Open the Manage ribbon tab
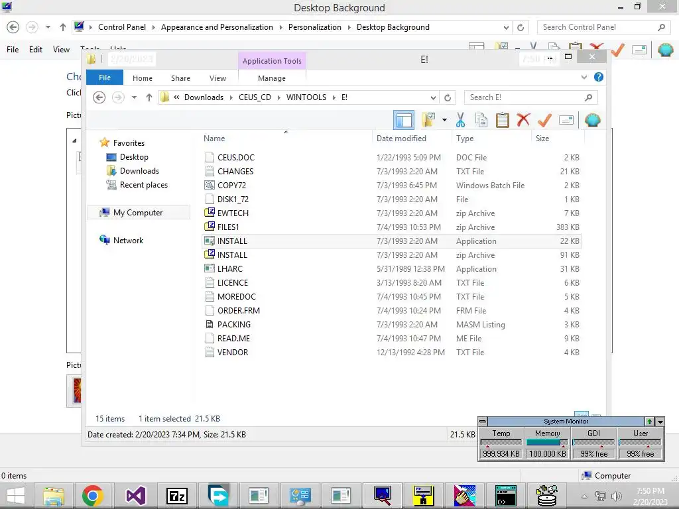679x509 pixels. (x=271, y=78)
